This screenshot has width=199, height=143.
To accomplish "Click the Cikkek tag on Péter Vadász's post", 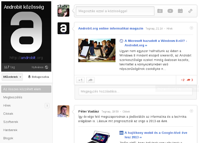I will (x=126, y=111).
